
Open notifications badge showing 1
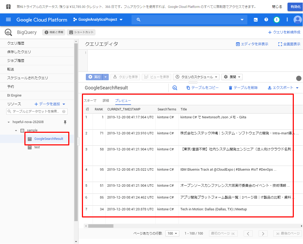[x=276, y=19]
